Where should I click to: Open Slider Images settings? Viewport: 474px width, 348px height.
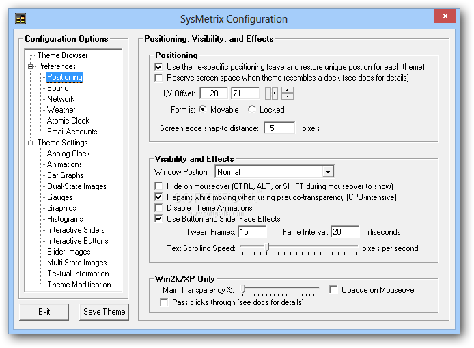[x=68, y=252]
